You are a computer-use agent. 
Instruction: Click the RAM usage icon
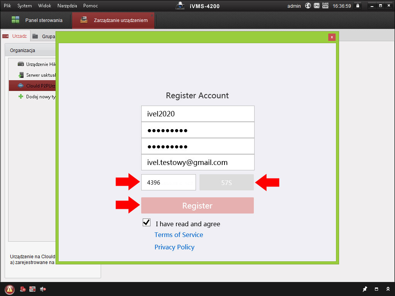325,6
